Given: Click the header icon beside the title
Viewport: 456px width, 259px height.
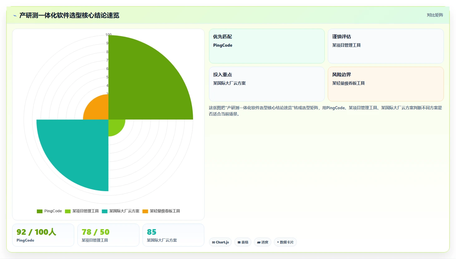Looking at the screenshot, I should (x=15, y=16).
